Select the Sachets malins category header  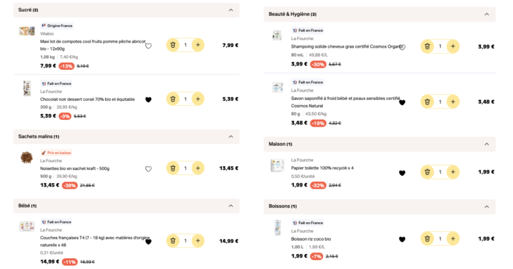coord(126,136)
